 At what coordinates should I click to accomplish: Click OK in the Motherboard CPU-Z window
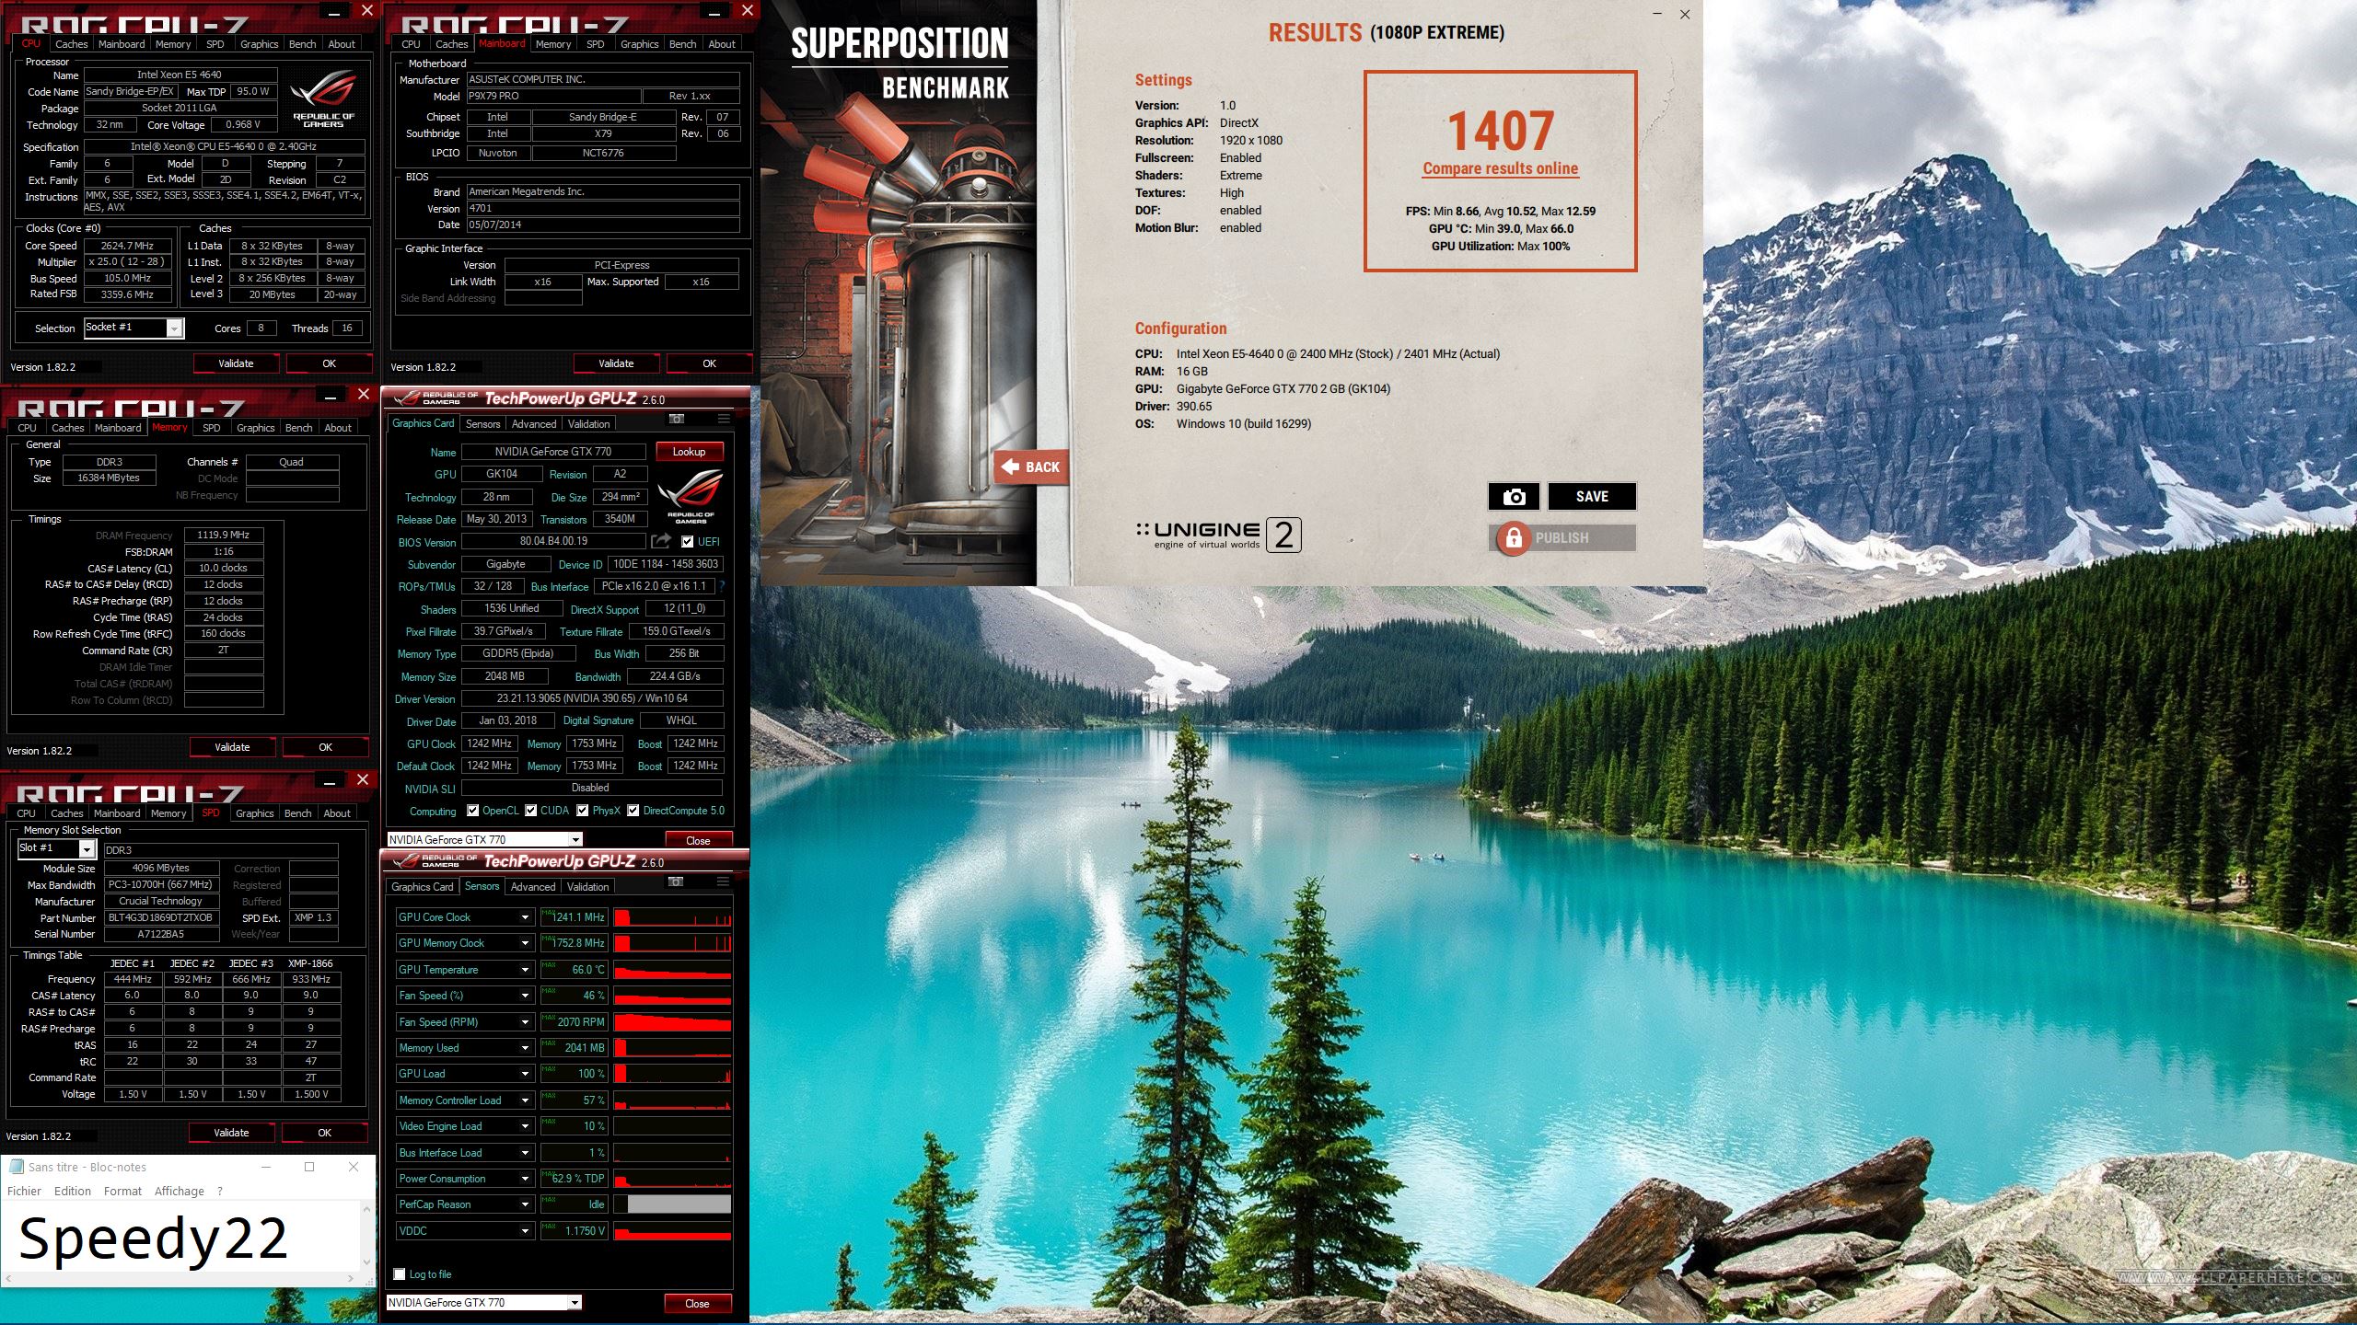[709, 363]
